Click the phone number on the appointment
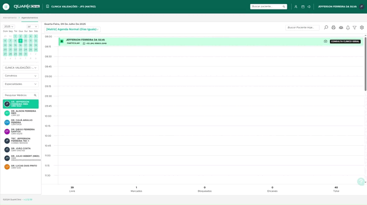Screen dimensions: 367x205 pyautogui.click(x=96, y=43)
